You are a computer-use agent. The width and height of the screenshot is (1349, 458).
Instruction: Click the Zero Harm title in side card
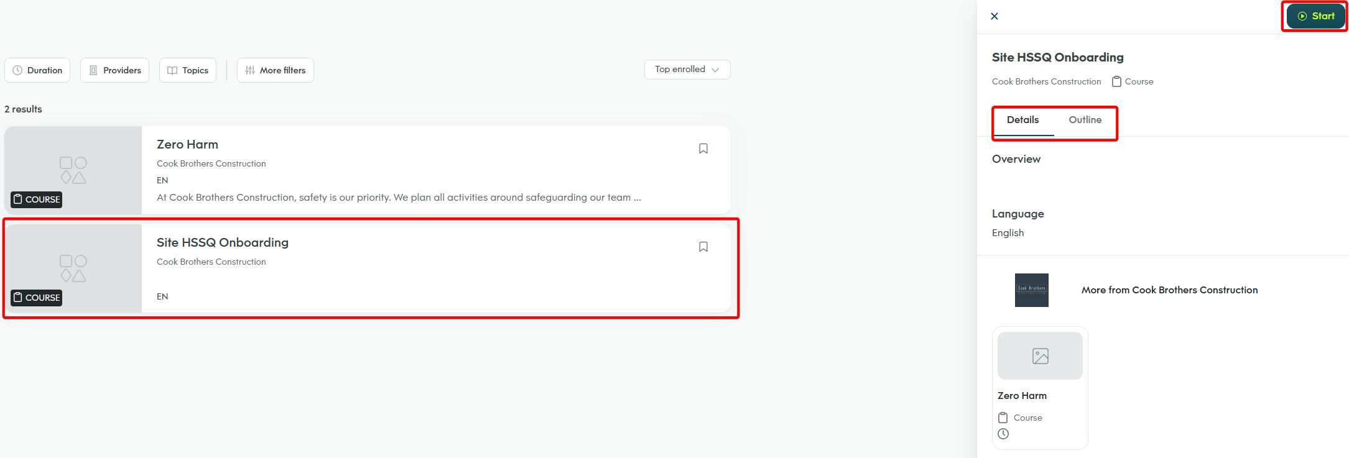1022,396
